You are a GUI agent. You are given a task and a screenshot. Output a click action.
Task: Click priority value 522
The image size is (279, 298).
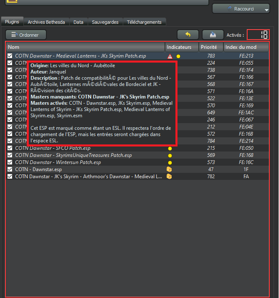211,98
